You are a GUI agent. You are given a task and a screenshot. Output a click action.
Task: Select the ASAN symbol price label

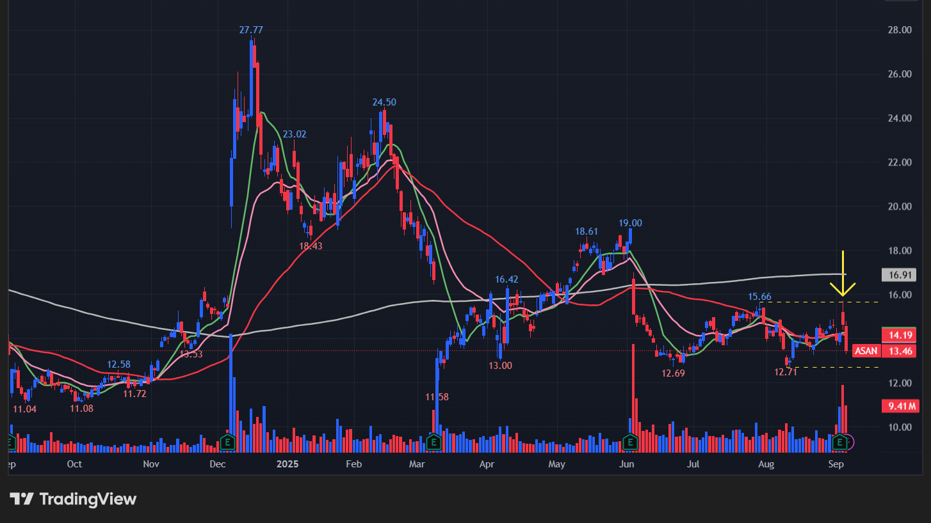pos(866,350)
